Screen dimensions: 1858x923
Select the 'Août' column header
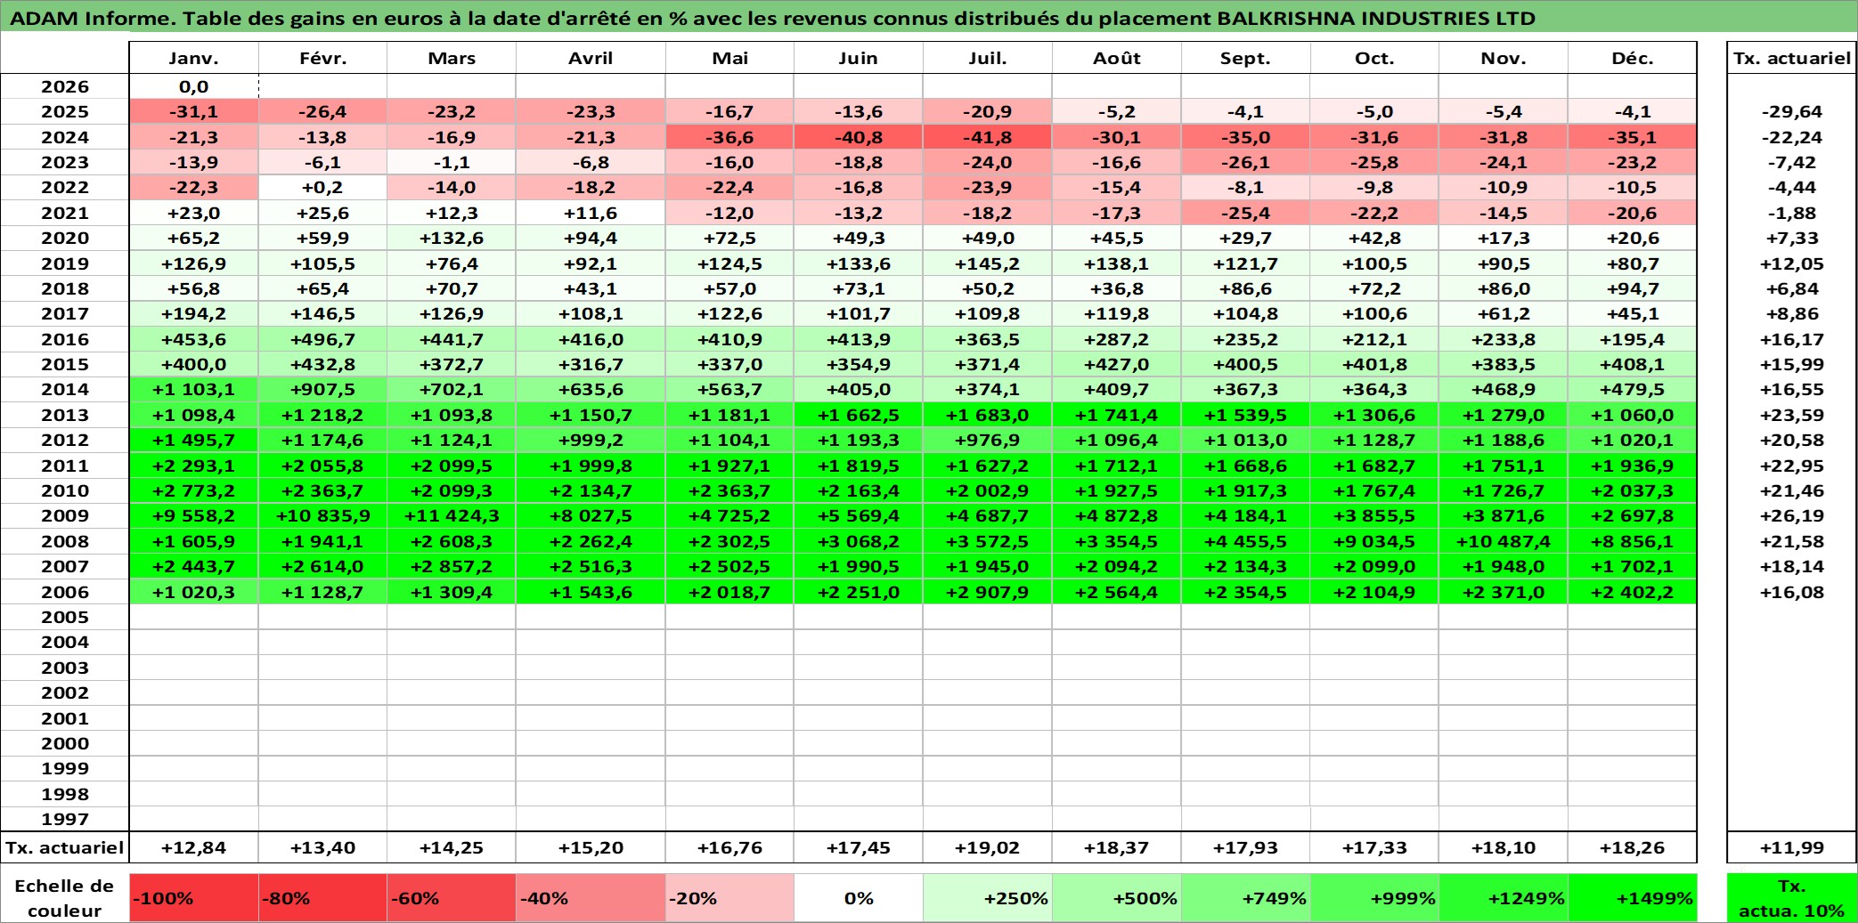coord(1117,58)
